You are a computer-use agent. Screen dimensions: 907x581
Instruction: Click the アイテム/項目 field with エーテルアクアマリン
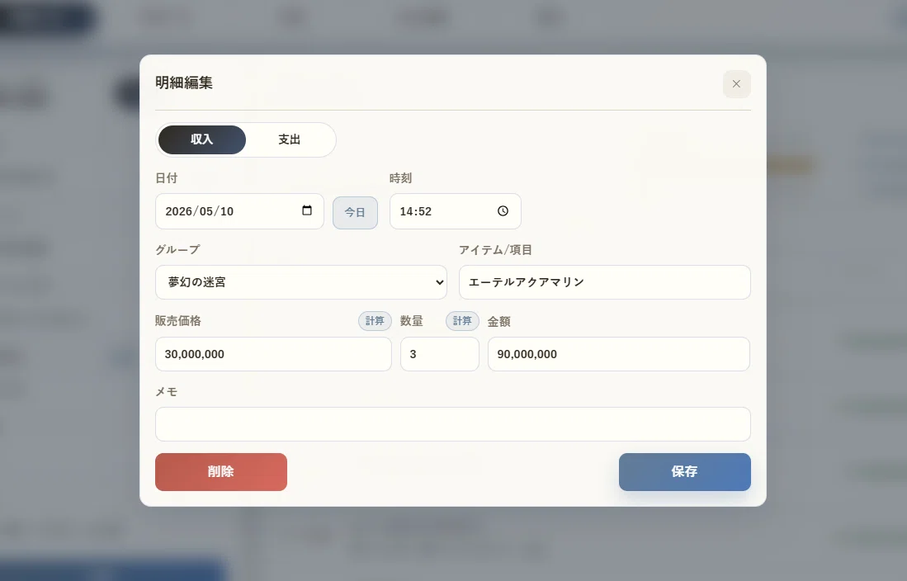pos(604,282)
